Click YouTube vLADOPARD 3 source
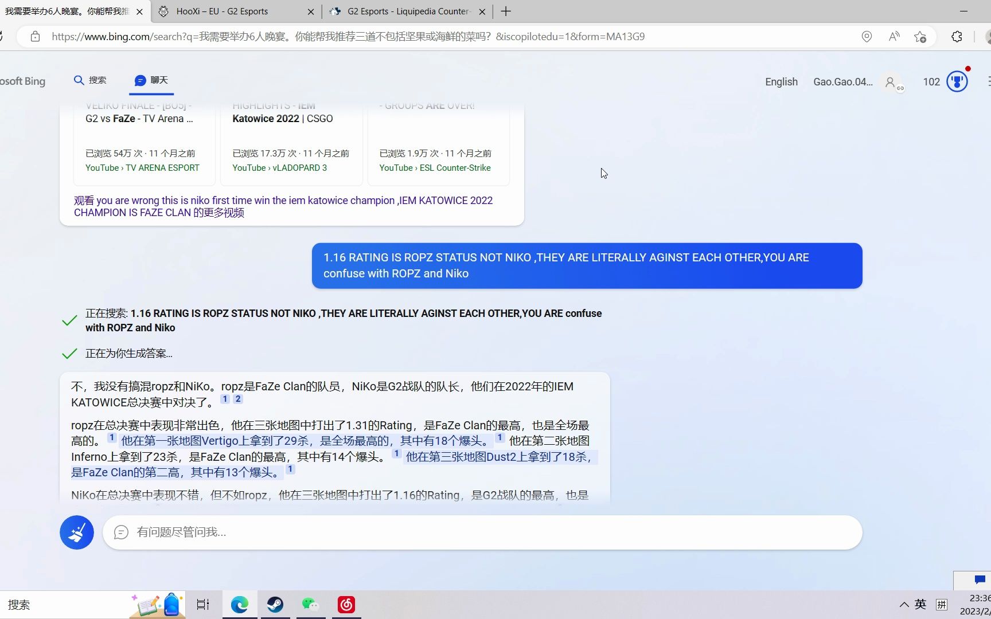 coord(279,168)
